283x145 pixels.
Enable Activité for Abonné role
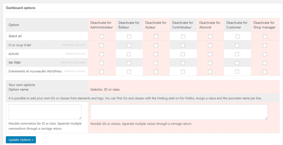(210, 54)
